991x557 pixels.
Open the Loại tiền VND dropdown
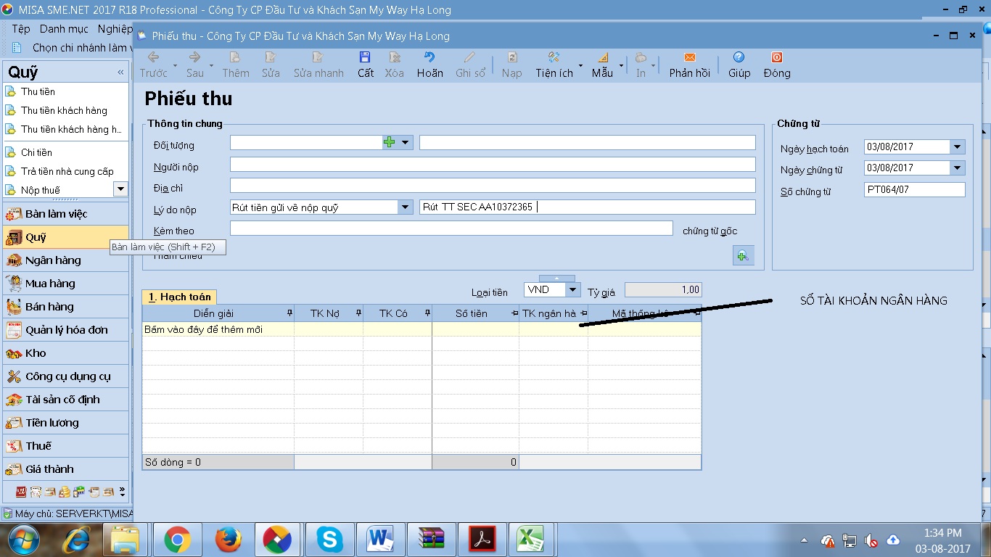click(572, 290)
